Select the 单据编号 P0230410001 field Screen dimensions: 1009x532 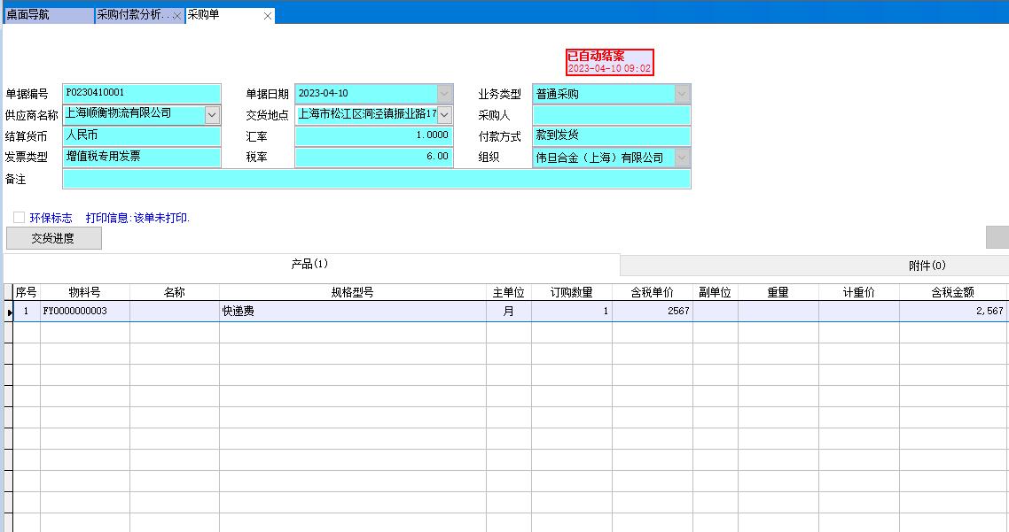142,93
